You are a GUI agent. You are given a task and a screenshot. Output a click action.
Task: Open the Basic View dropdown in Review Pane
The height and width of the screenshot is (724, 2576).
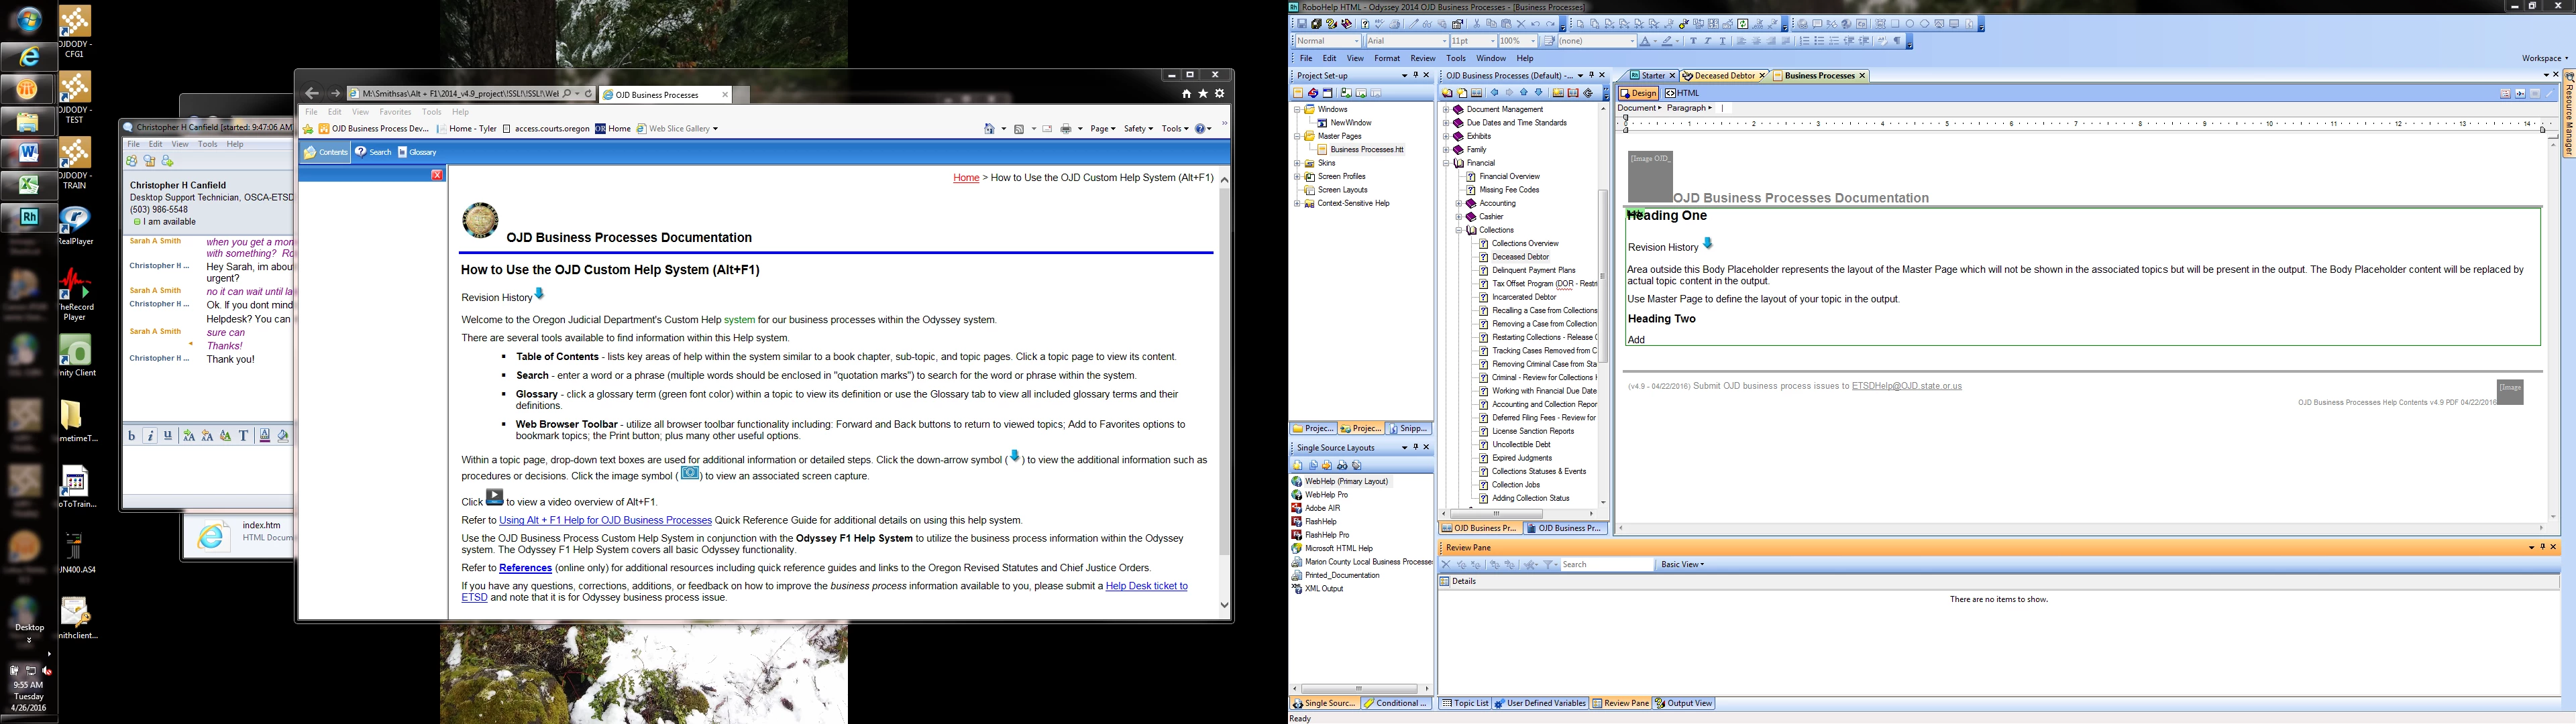[x=1682, y=565]
